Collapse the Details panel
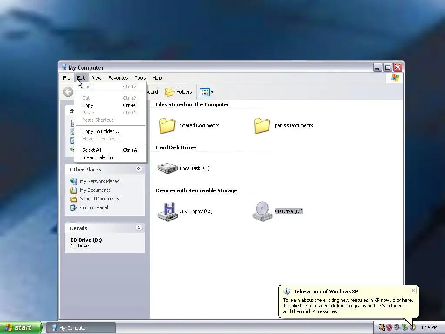The height and width of the screenshot is (334, 445). (x=139, y=228)
